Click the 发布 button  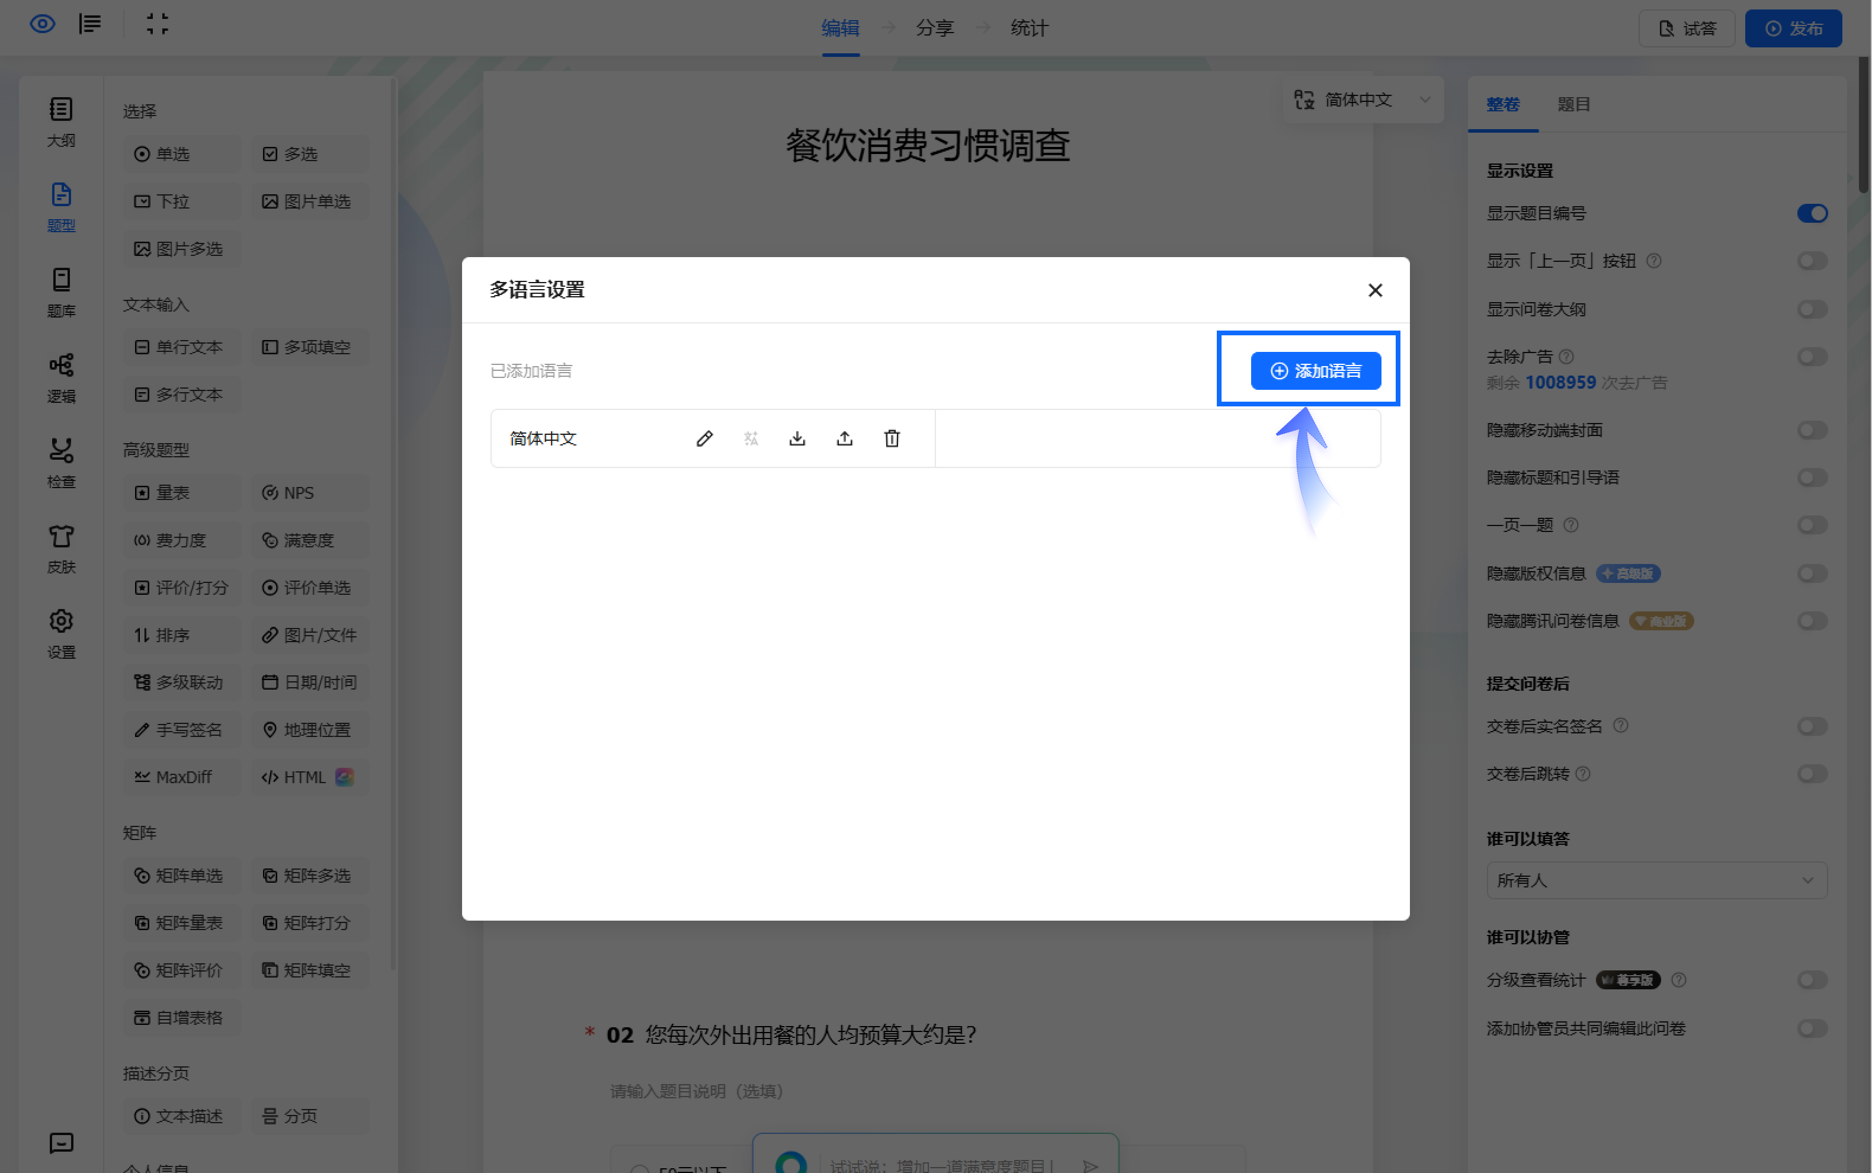(1793, 28)
